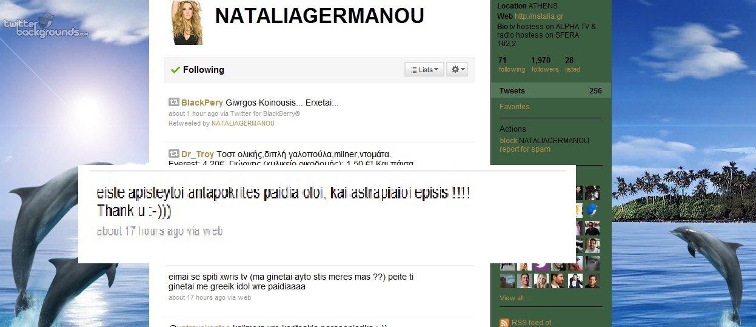Open the 'RSS feed of' link
Image resolution: width=756 pixels, height=327 pixels.
click(x=532, y=323)
